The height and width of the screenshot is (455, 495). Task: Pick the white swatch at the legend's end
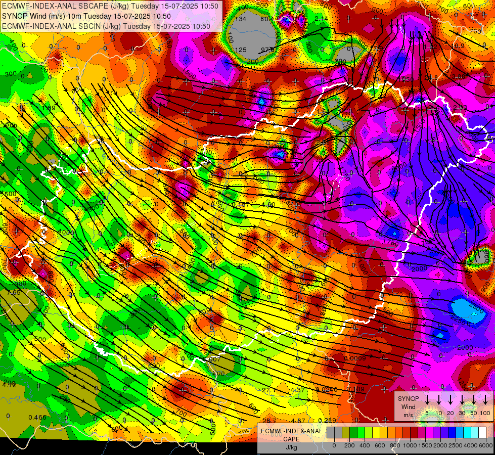point(482,433)
